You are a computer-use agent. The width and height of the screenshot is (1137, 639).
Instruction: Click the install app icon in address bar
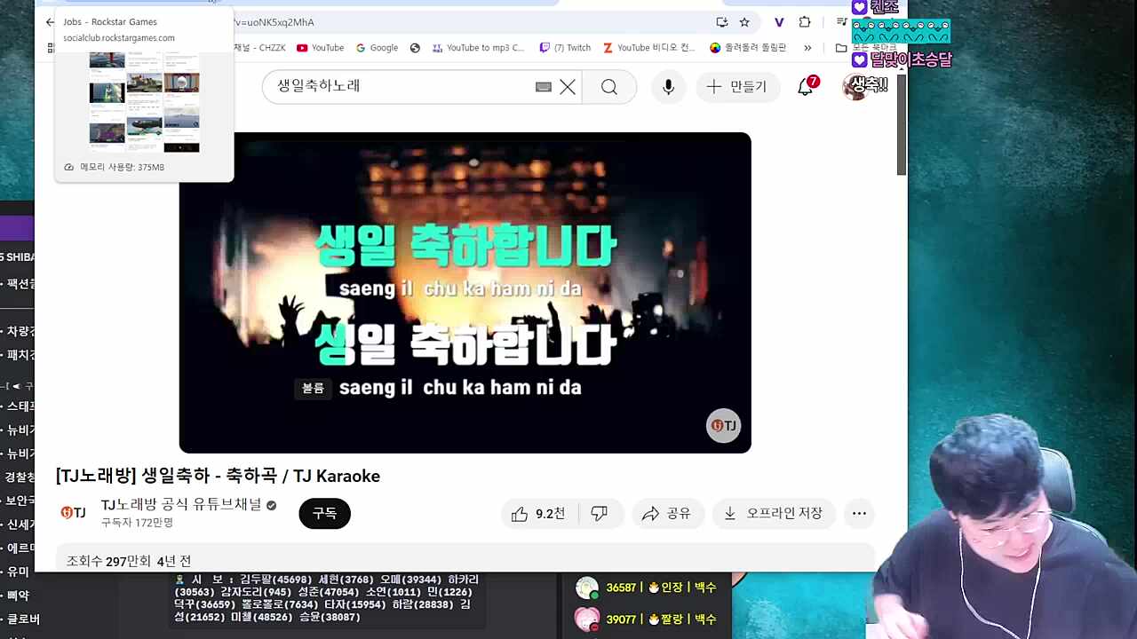click(722, 22)
